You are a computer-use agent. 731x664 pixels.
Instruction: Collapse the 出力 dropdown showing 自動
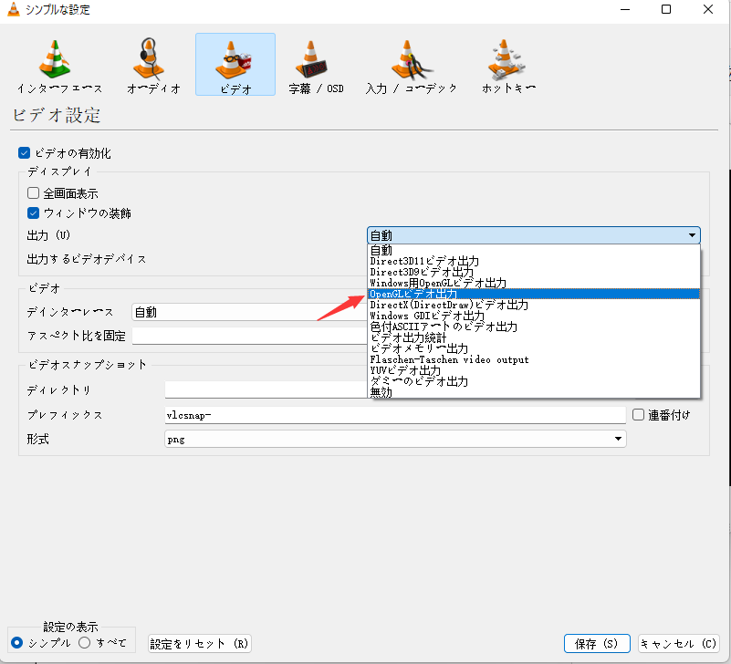[533, 235]
